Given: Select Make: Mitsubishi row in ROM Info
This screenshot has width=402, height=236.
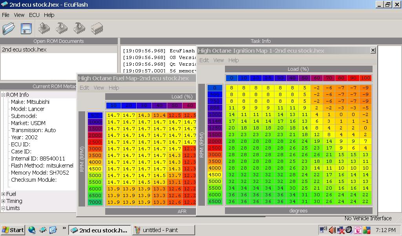Looking at the screenshot, I should coord(30,102).
